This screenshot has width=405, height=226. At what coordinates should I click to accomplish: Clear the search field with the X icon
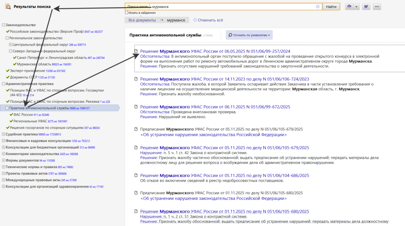[318, 7]
